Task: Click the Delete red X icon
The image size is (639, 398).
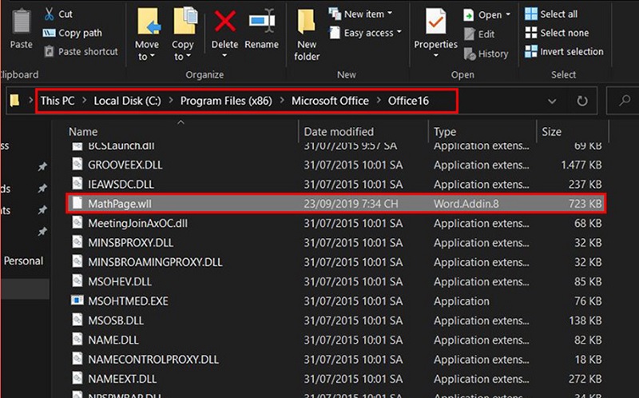Action: tap(225, 22)
